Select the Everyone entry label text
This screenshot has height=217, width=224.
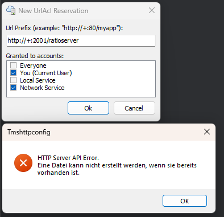(33, 65)
